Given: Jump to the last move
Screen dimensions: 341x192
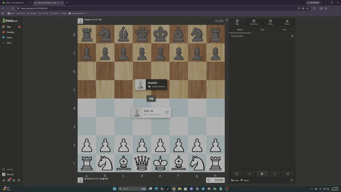Looking at the screenshot, I should (287, 174).
